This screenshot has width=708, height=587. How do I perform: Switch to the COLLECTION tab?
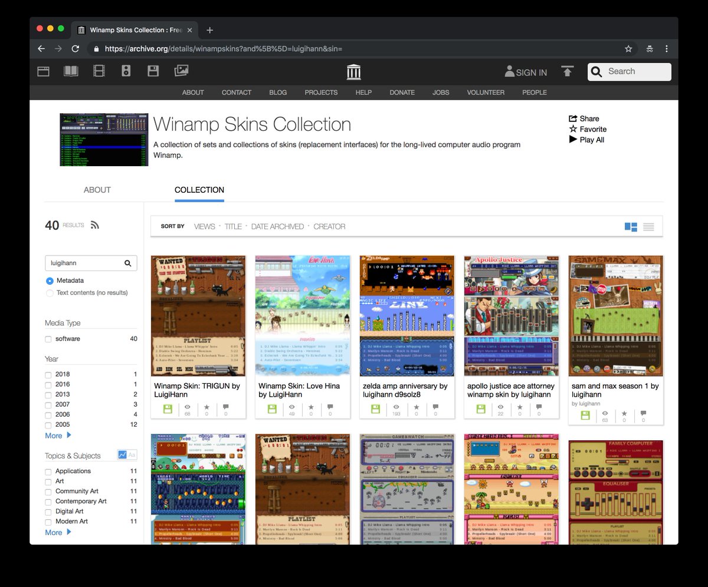[x=199, y=190]
